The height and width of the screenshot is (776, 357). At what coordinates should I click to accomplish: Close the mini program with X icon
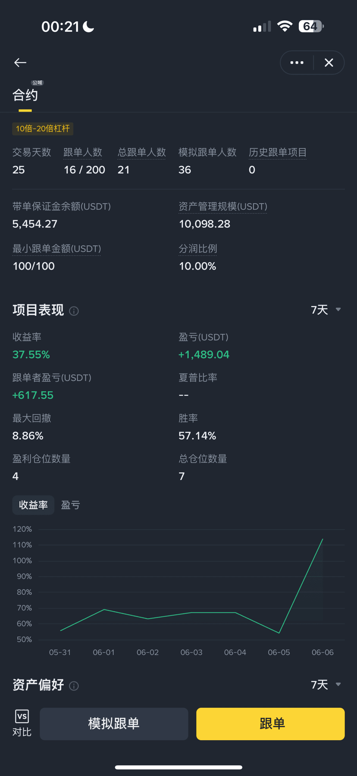[329, 63]
